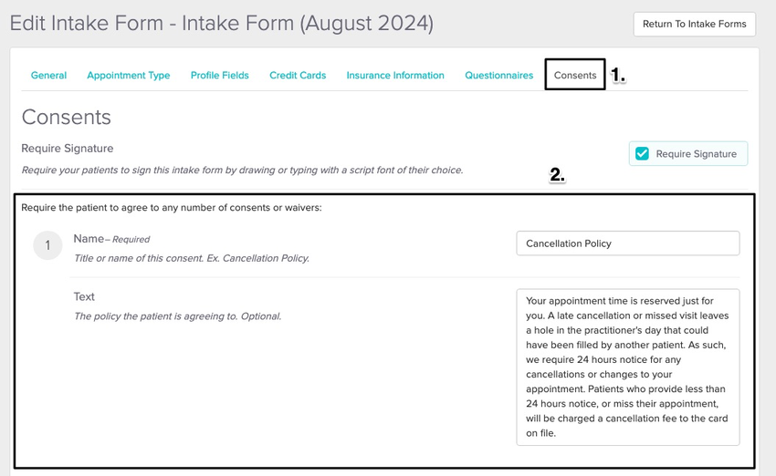Screen dimensions: 776x476
Task: Open the Questionnaires tab
Action: pos(498,75)
